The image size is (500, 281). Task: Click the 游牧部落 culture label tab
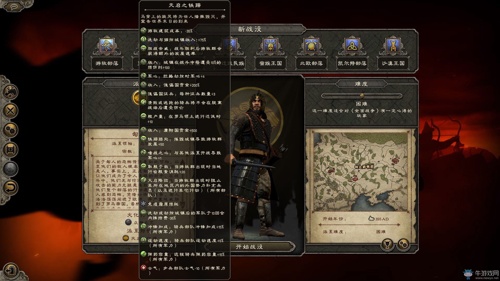tap(107, 63)
